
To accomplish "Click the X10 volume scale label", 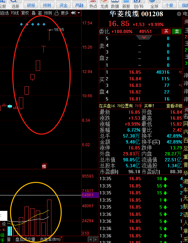I will tap(85, 233).
